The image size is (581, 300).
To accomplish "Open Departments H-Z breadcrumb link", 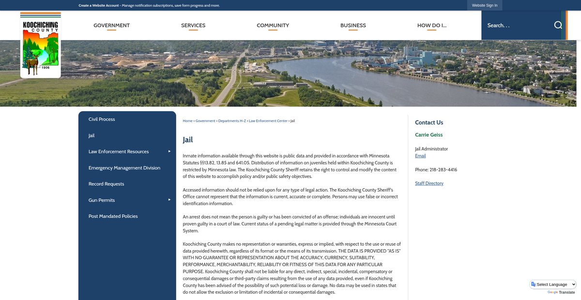I will click(x=232, y=120).
